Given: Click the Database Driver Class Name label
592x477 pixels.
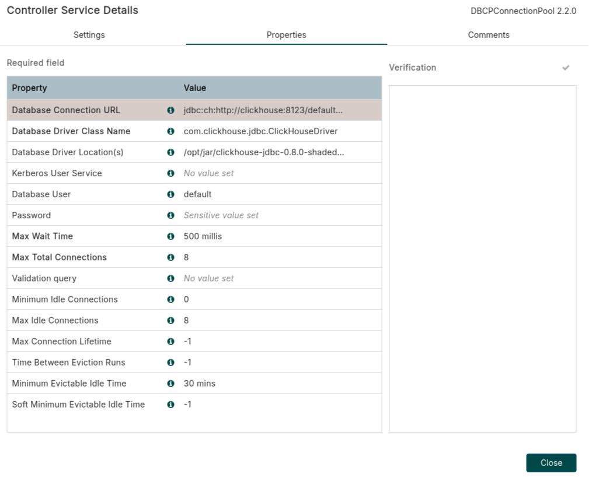Looking at the screenshot, I should (x=71, y=131).
